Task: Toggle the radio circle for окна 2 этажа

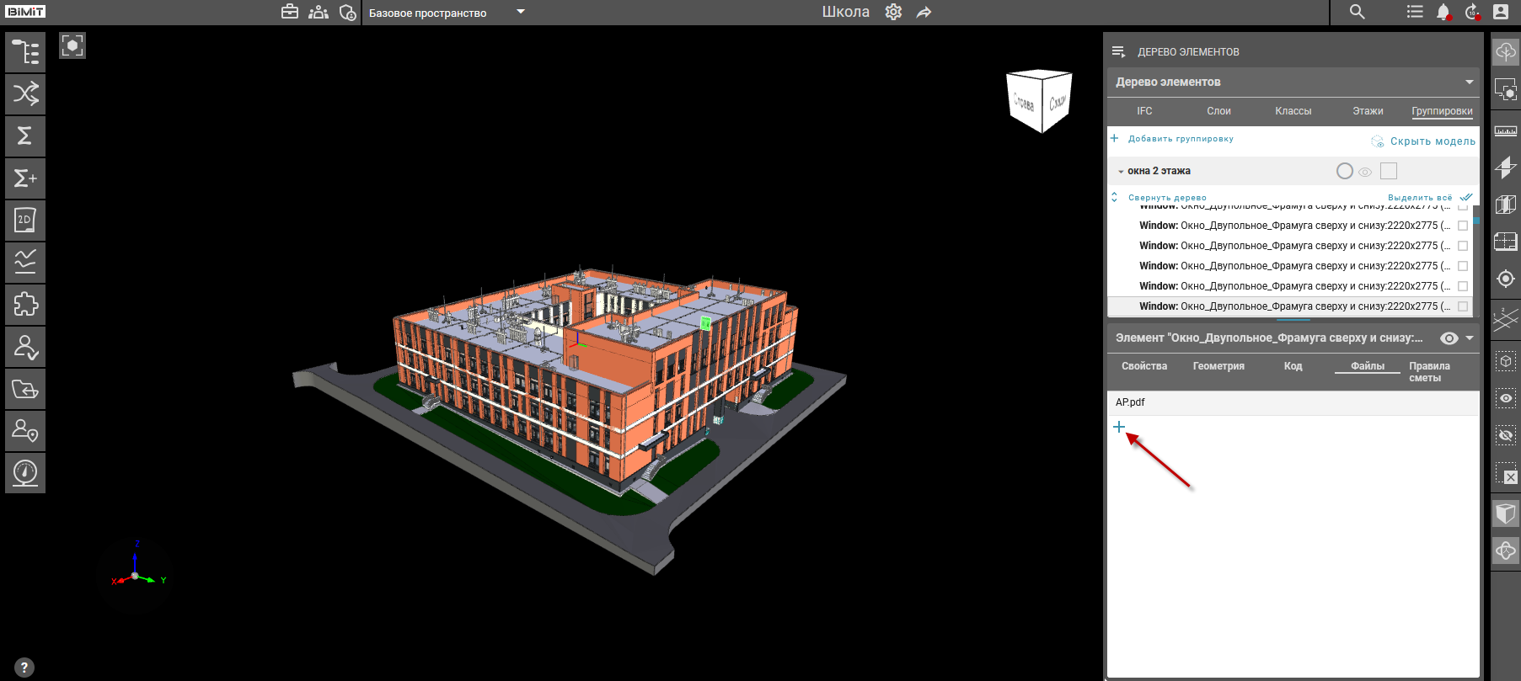Action: (x=1344, y=171)
